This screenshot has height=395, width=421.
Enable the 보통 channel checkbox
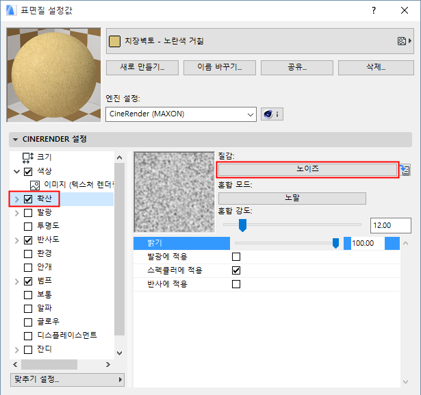[28, 295]
